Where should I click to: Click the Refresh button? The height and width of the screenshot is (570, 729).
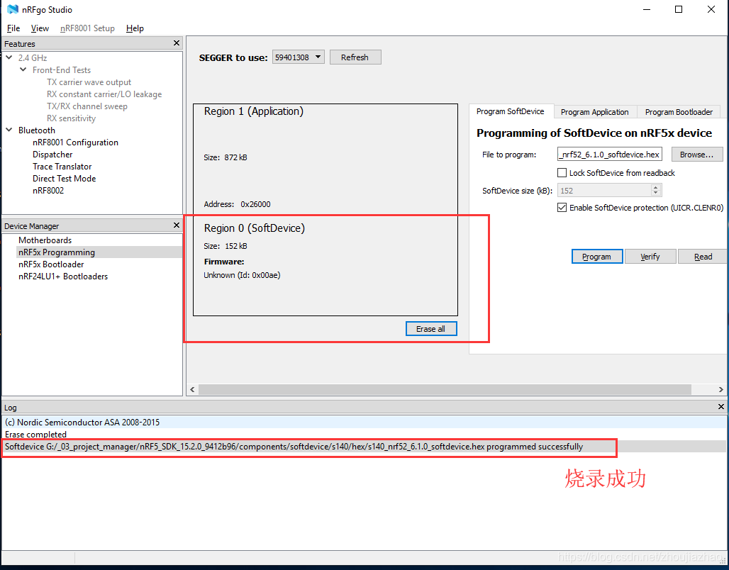(x=355, y=57)
